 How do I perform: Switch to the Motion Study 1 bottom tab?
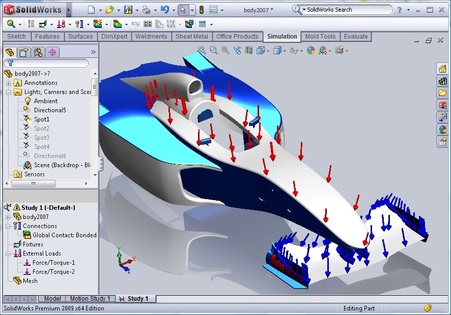tap(90, 299)
